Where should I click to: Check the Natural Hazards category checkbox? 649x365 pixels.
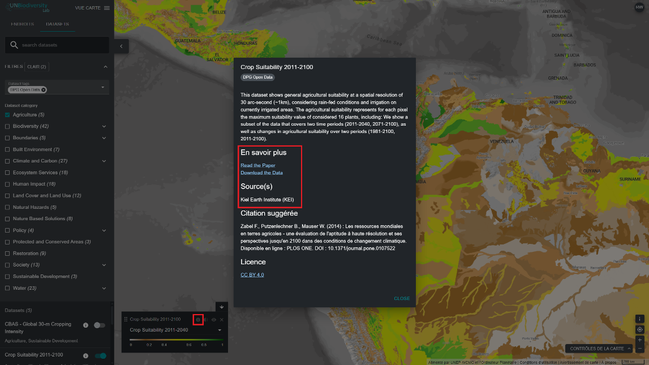(x=8, y=207)
